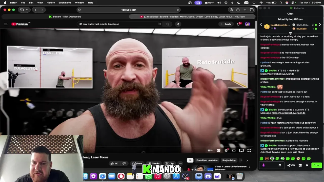Open the History menu
324x182 pixels.
click(x=51, y=3)
